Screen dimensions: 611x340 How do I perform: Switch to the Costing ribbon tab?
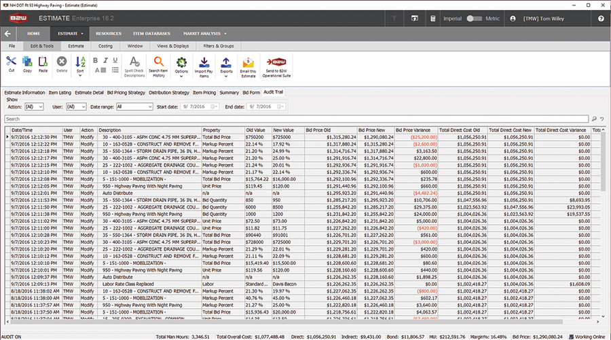pos(105,46)
